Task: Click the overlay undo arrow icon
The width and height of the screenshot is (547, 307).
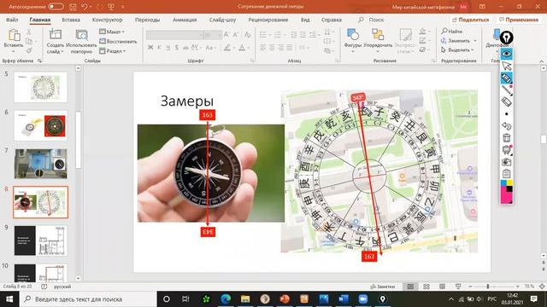Action: click(x=507, y=126)
